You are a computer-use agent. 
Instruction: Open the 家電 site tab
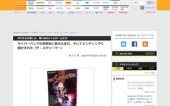(x=87, y=3)
